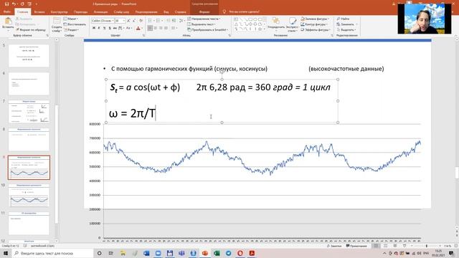Open line spacing options
Image resolution: width=459 pixels, height=258 pixels.
tap(181, 21)
